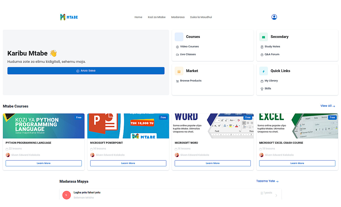This screenshot has height=207, width=341.
Task: Click instructor avatar on Excel course
Action: click(261, 155)
